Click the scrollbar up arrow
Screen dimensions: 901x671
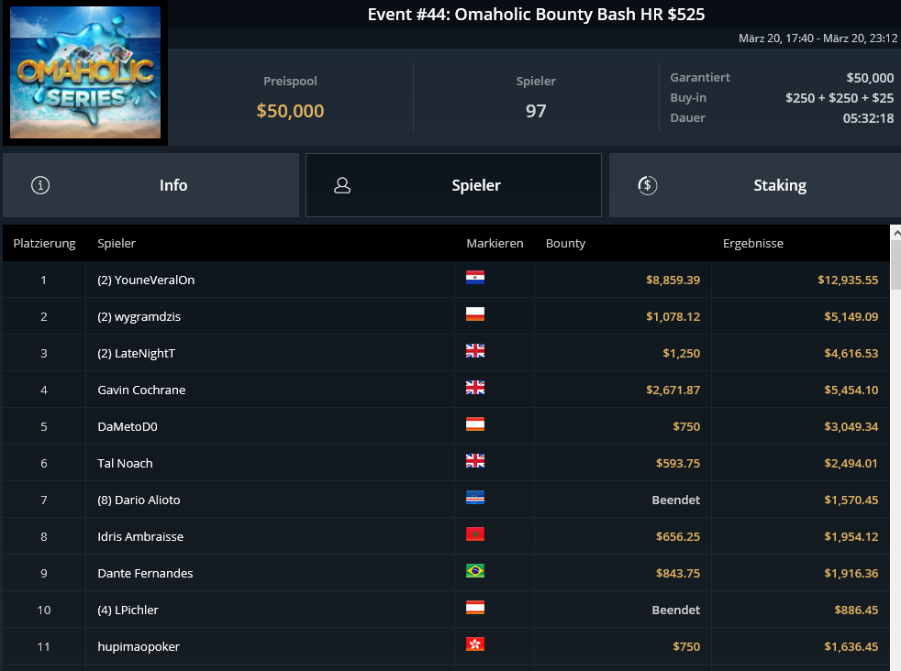coord(895,233)
